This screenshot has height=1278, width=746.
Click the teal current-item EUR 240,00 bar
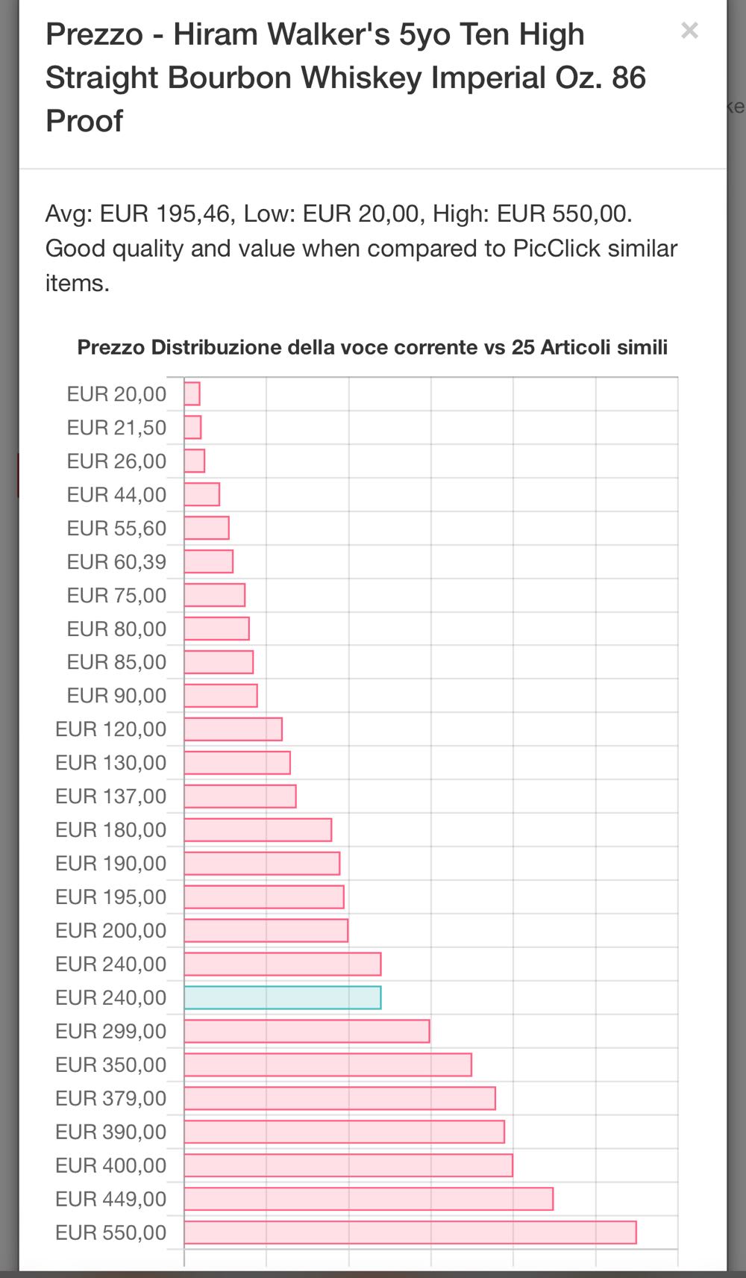coord(282,997)
